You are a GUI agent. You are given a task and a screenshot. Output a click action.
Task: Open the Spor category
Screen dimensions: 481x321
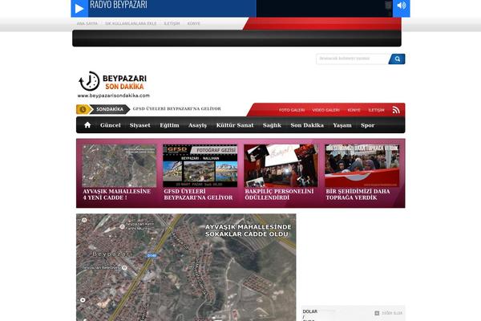(x=367, y=125)
